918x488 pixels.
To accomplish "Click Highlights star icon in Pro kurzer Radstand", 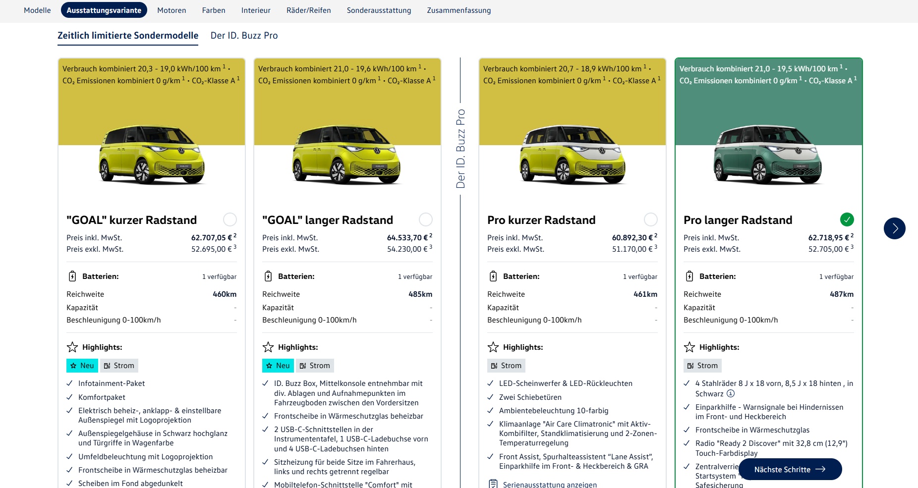I will click(493, 347).
